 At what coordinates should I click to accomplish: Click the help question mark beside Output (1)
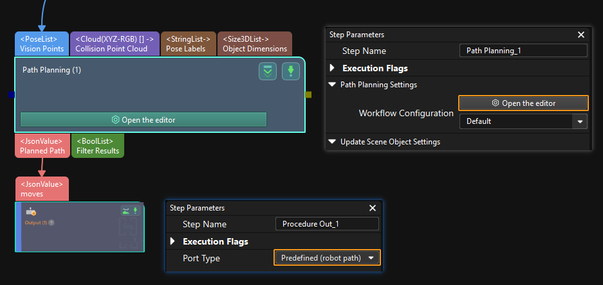[51, 223]
